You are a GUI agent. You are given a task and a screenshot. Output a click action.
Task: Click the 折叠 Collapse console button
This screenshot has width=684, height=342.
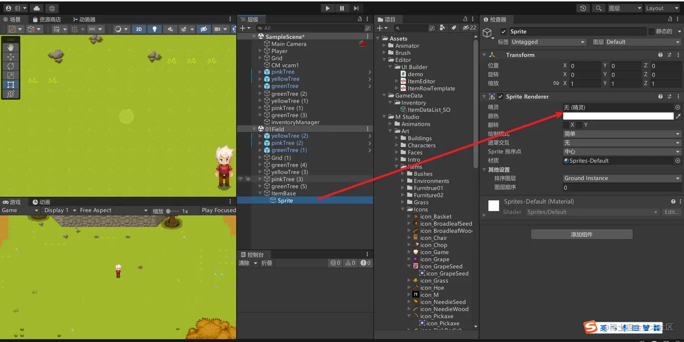[267, 263]
